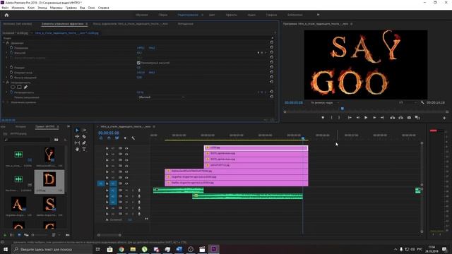Switch project panel to list view
This screenshot has width=452, height=254.
point(12,235)
